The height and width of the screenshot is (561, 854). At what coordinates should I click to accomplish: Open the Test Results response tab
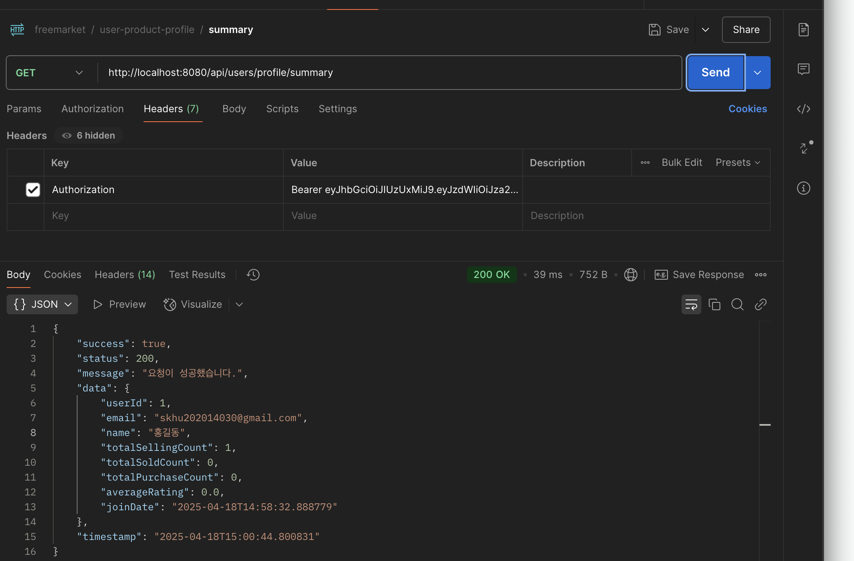click(197, 275)
